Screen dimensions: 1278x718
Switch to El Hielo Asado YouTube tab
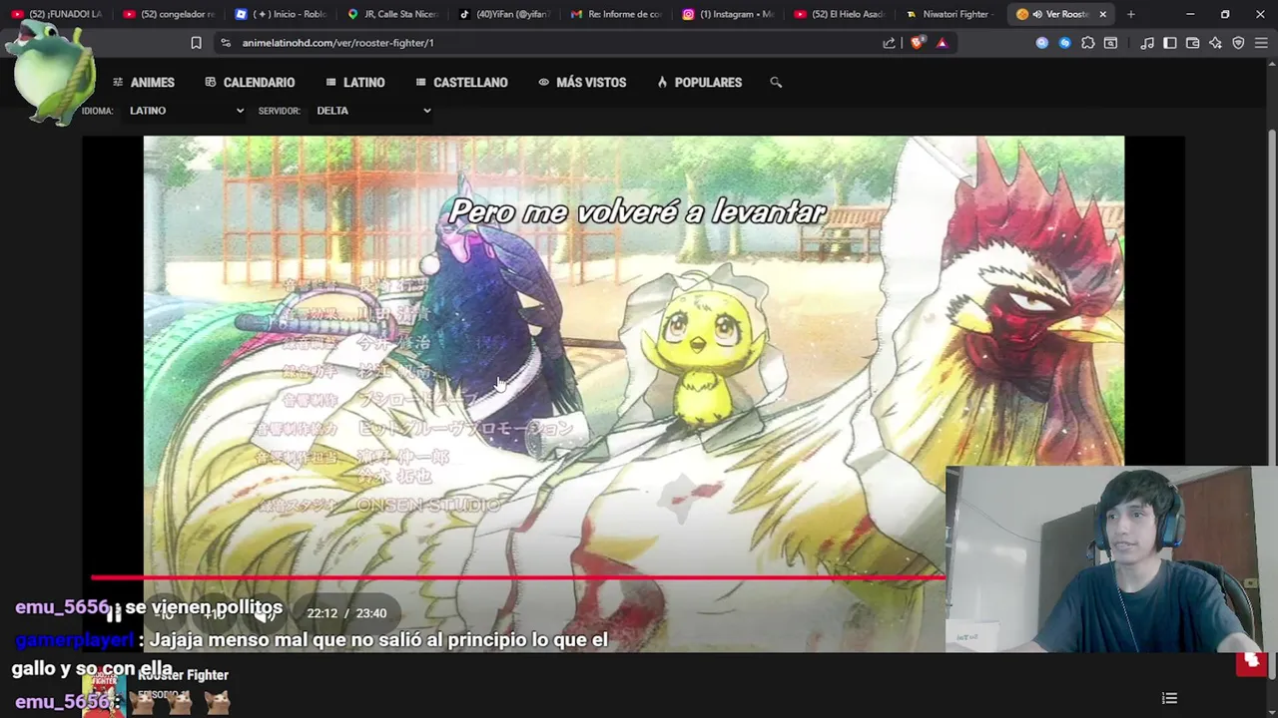[841, 14]
